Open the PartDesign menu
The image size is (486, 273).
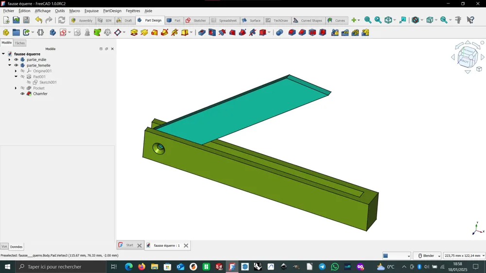pyautogui.click(x=112, y=11)
